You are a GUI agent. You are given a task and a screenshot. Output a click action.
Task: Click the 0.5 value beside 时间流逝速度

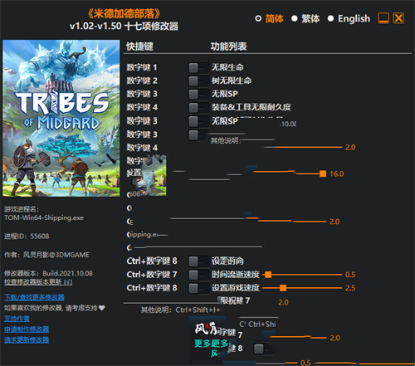pyautogui.click(x=350, y=275)
